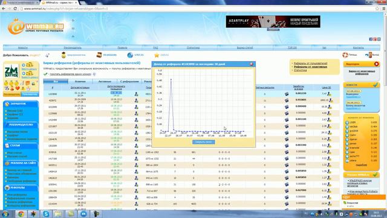Select the Активные tab above the referral table

(x=105, y=81)
